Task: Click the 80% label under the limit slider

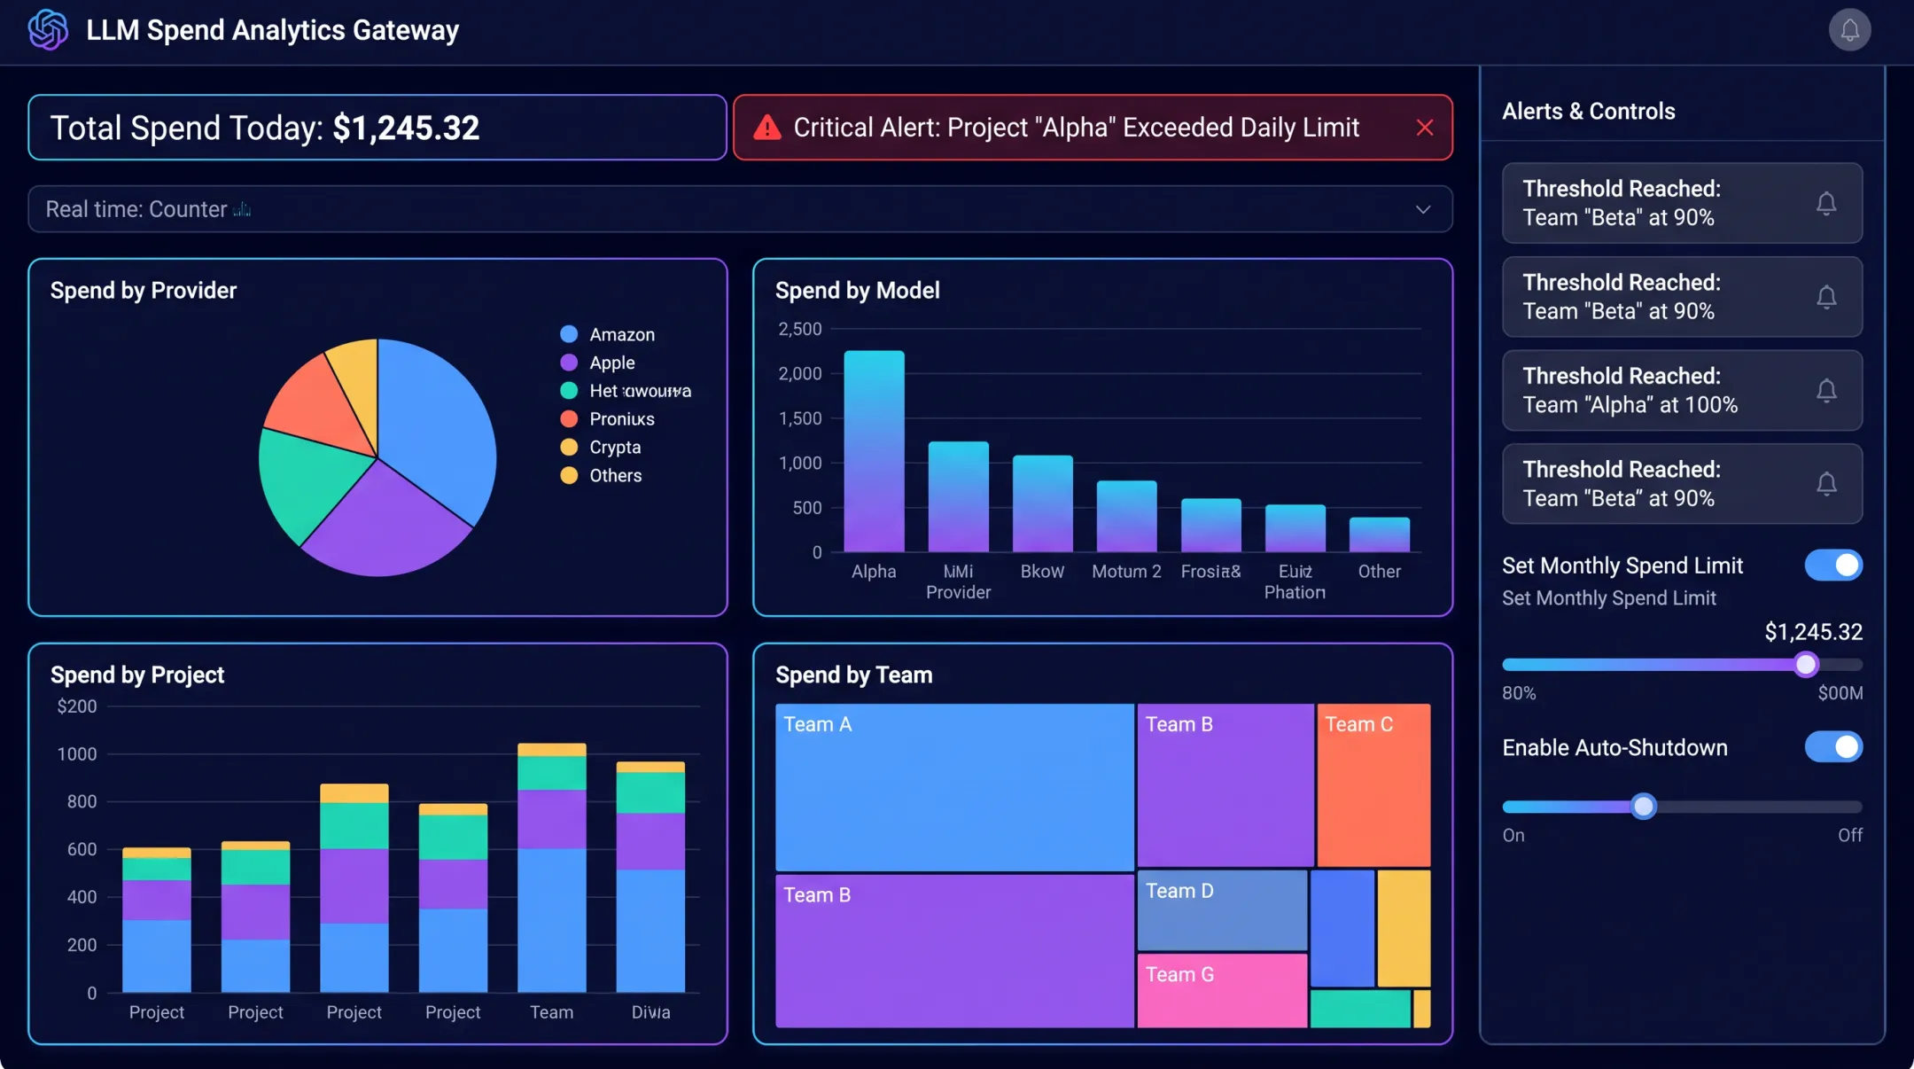Action: point(1519,693)
